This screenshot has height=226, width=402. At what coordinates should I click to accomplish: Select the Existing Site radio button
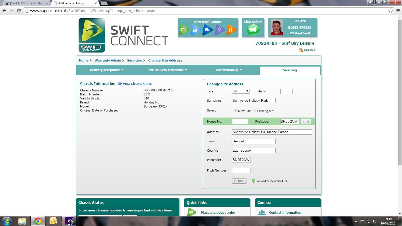point(255,110)
